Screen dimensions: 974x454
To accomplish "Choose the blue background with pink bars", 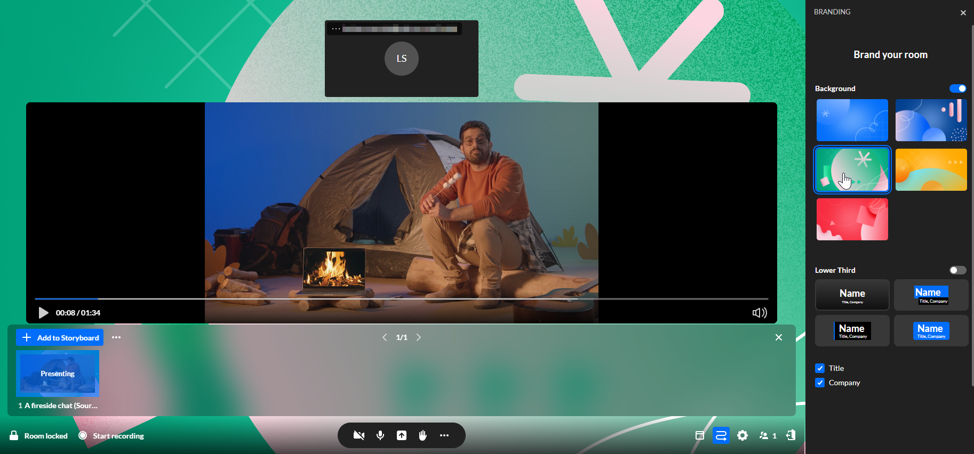I will tap(931, 120).
